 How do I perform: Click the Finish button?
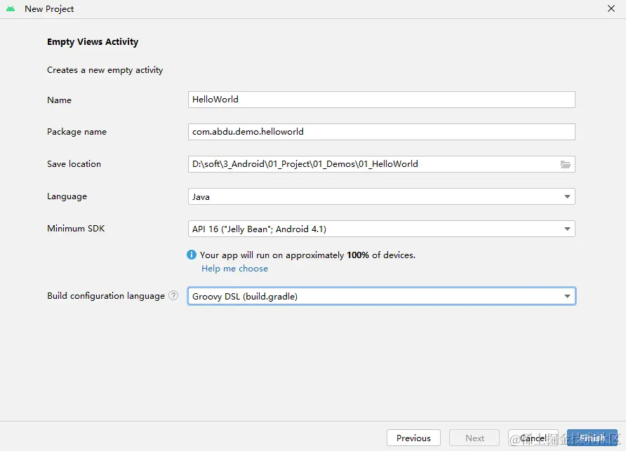(592, 438)
